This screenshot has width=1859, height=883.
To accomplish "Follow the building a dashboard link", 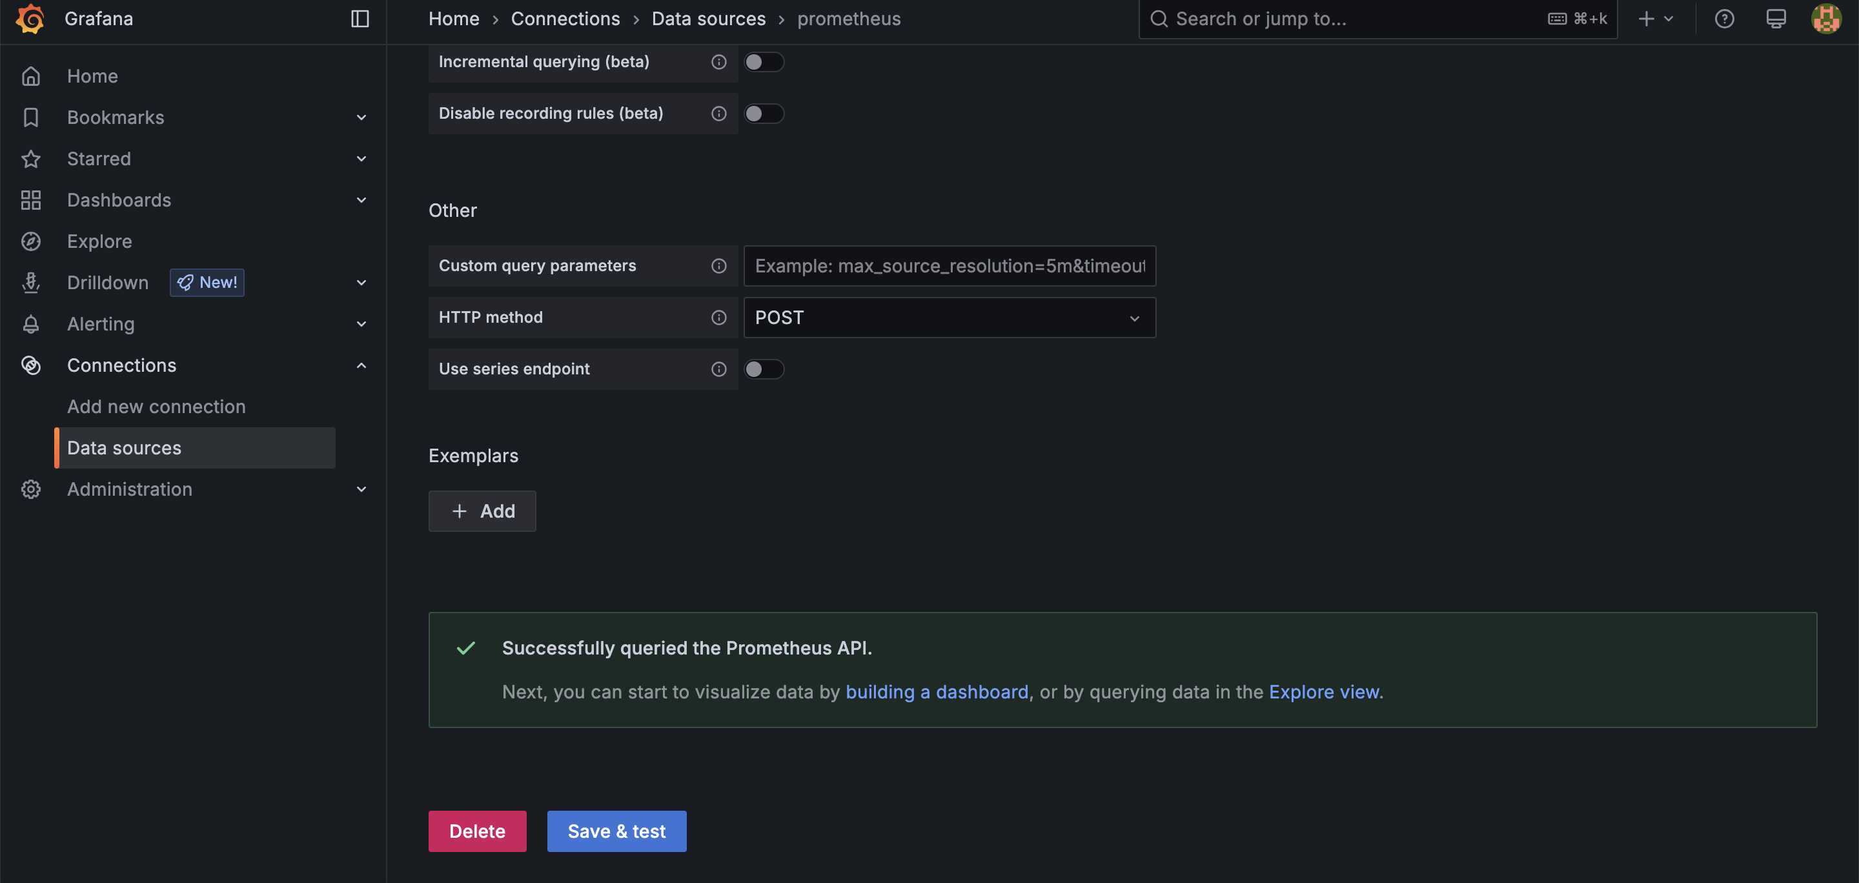I will pos(936,692).
